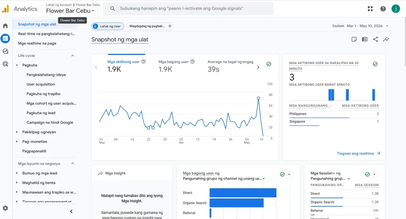406x219 pixels.
Task: Open the date range dropdown Mar 1 - May 10, 2026
Action: (368, 26)
